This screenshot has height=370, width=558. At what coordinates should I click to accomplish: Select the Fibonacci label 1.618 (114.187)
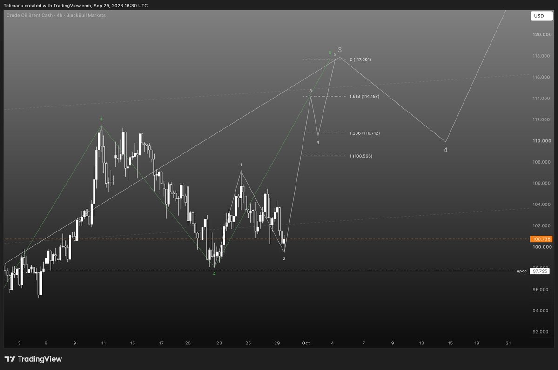pos(364,96)
